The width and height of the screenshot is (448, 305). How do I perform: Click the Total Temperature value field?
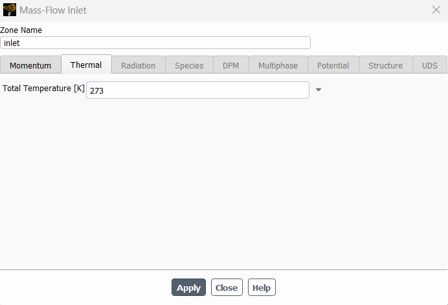pos(197,90)
